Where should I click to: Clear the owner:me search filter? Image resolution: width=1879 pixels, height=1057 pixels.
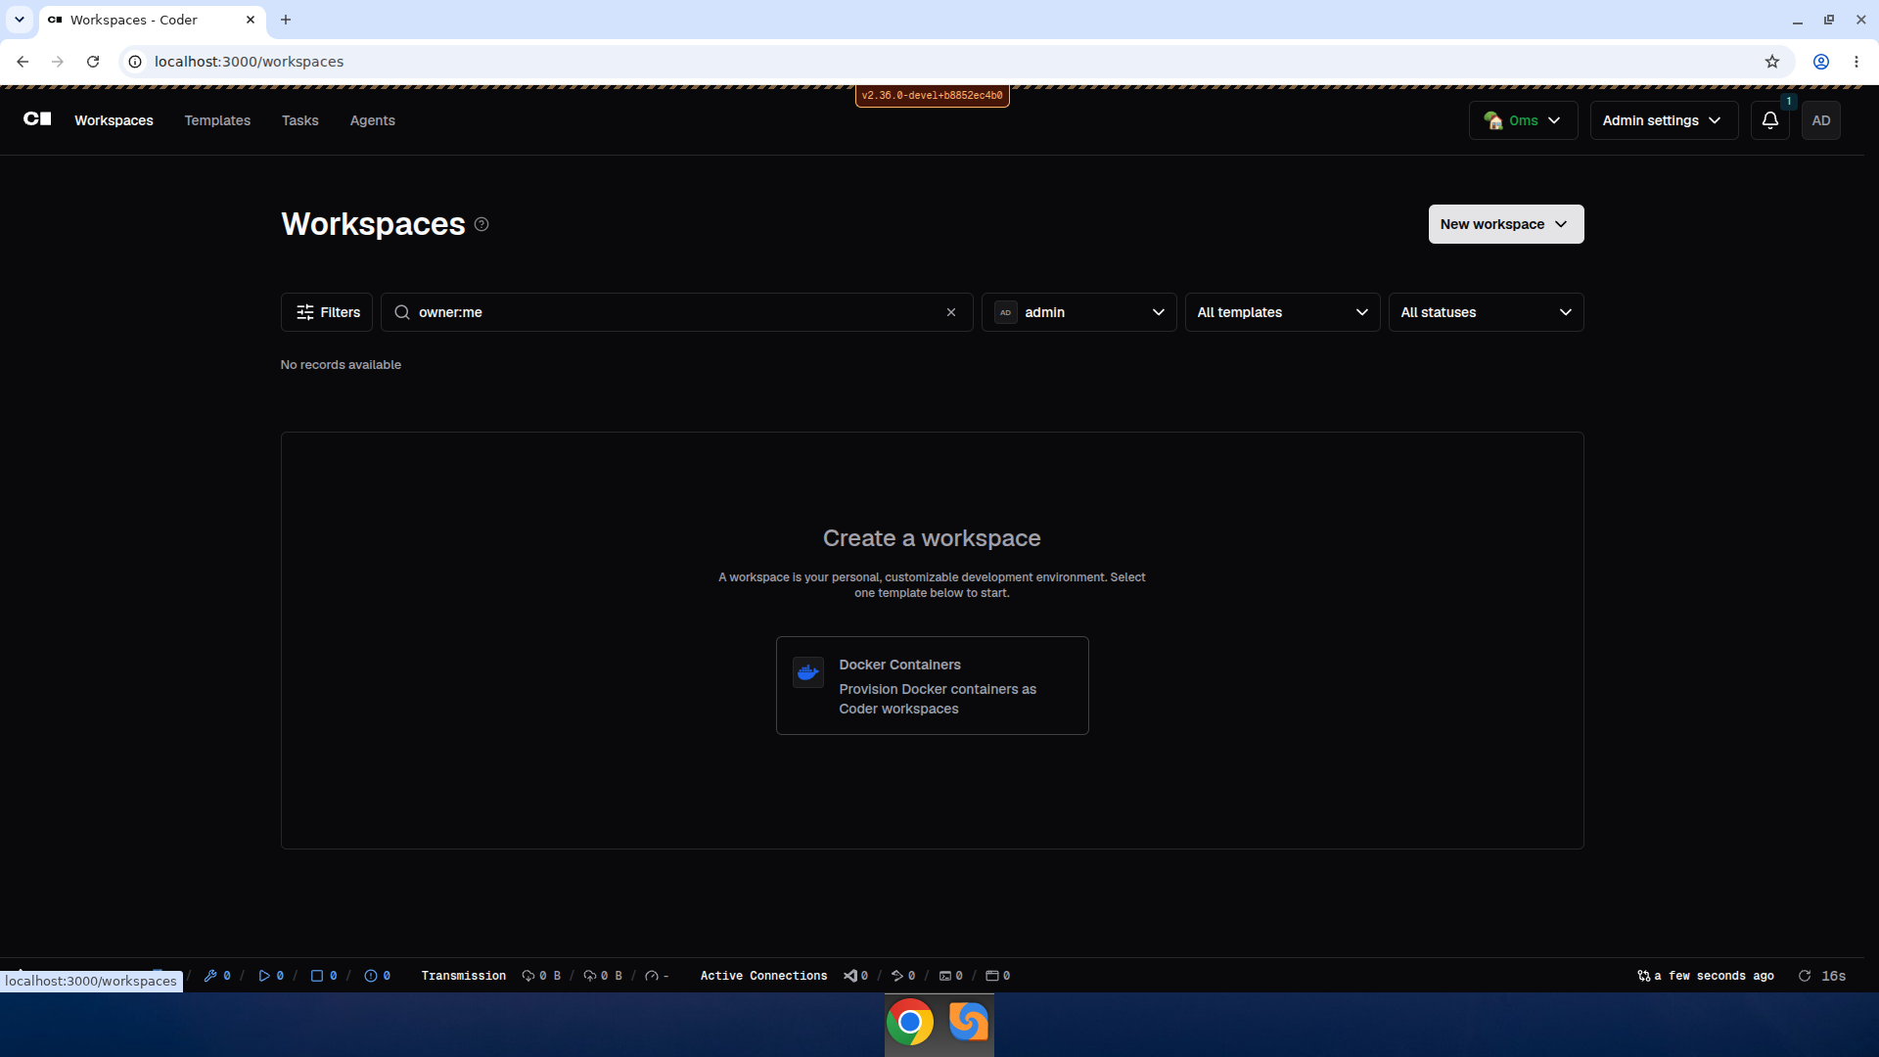(951, 312)
